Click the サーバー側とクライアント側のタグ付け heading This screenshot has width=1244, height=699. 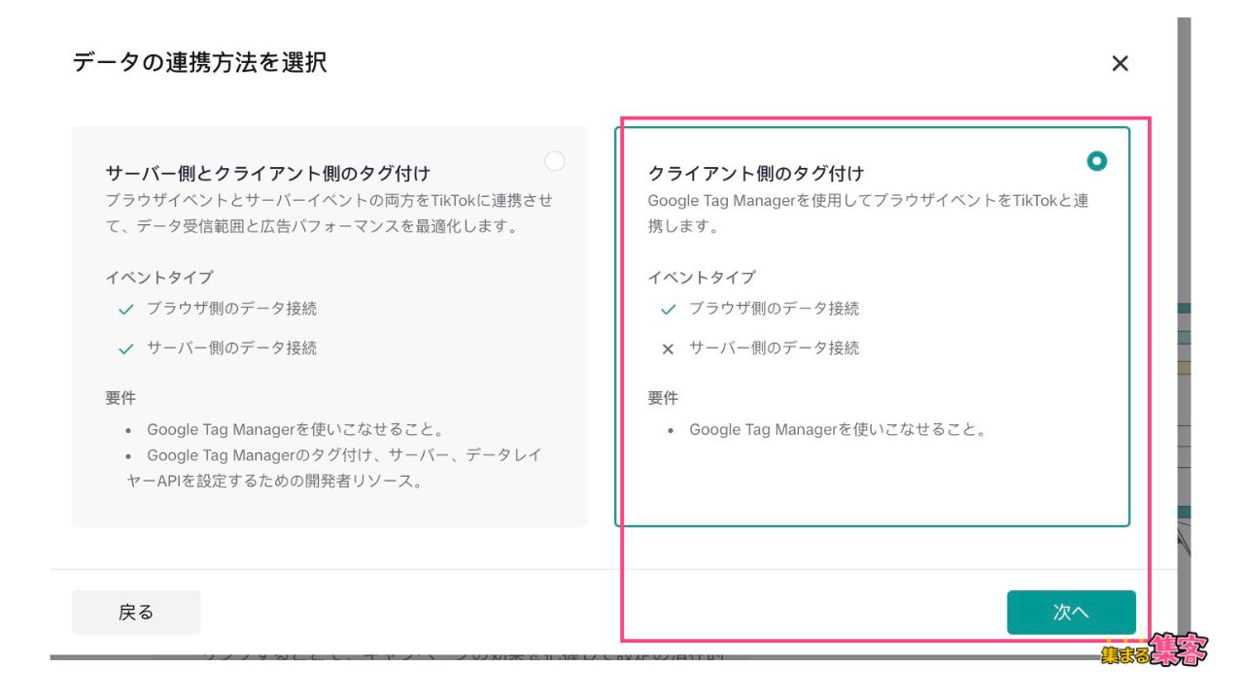pos(267,174)
